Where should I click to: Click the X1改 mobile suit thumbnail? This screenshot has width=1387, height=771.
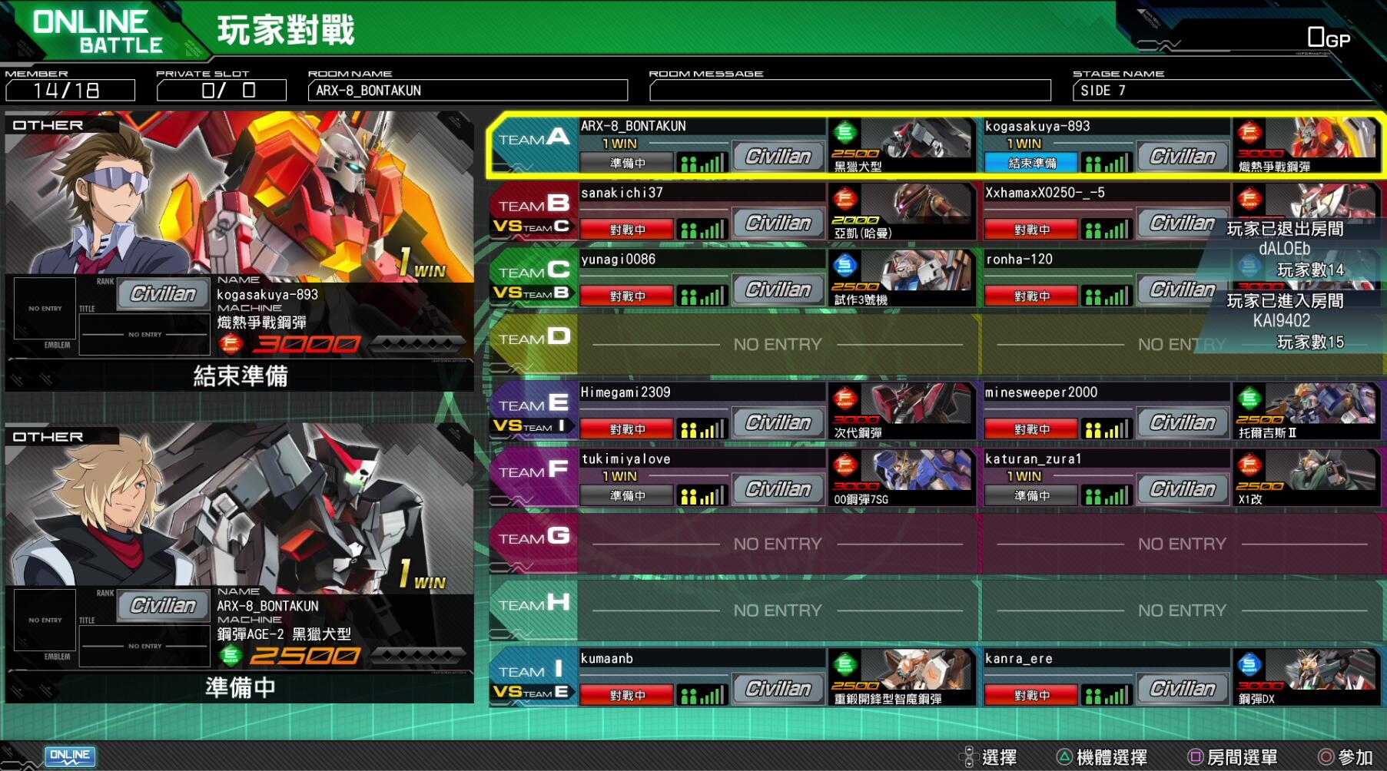(x=1320, y=471)
